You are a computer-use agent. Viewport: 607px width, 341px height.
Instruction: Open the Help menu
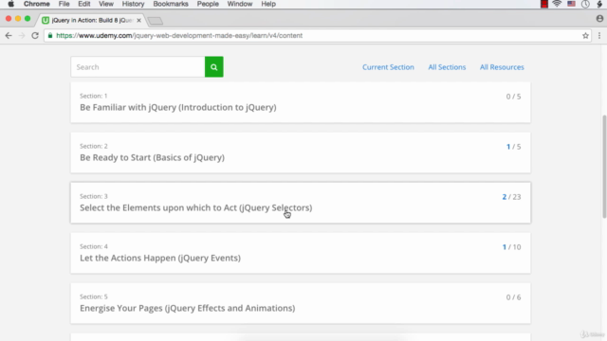tap(268, 4)
